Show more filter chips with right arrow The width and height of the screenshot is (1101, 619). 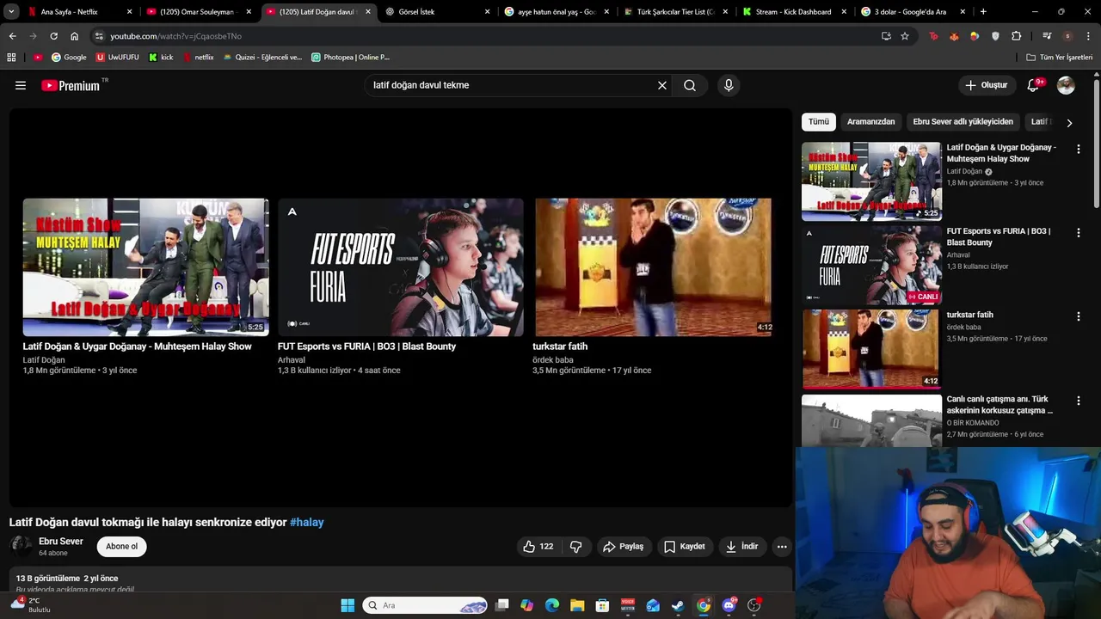(1069, 122)
